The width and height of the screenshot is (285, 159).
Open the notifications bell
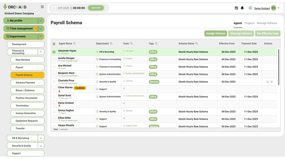click(x=242, y=8)
